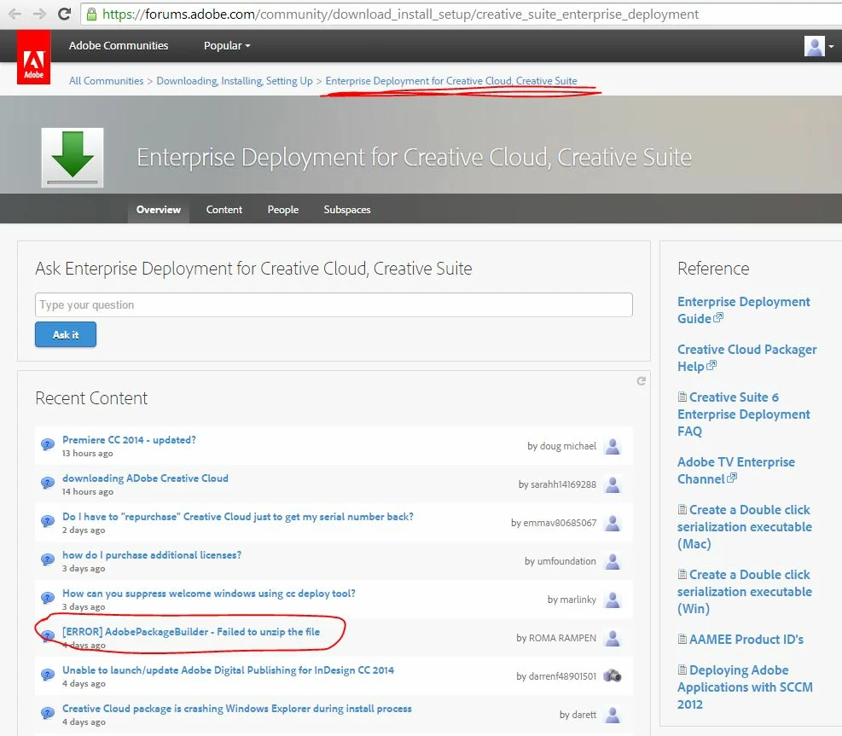Click author name ROMA RAMPEN
This screenshot has height=736, width=842.
(562, 638)
